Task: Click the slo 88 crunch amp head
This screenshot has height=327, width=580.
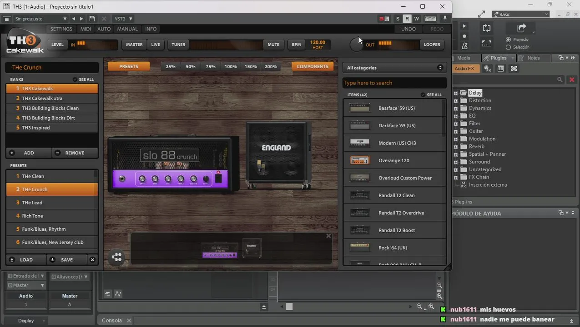Action: (x=173, y=164)
